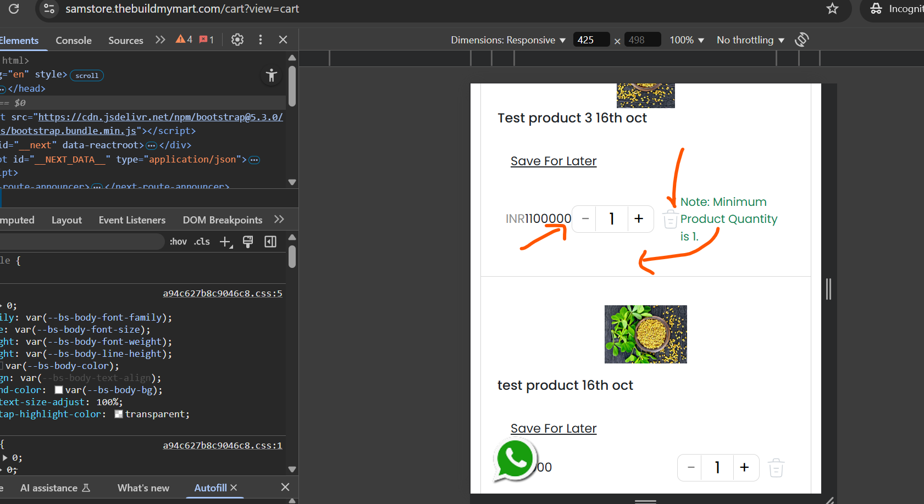The image size is (924, 504).
Task: Toggle the :hov element state panel
Action: [178, 242]
